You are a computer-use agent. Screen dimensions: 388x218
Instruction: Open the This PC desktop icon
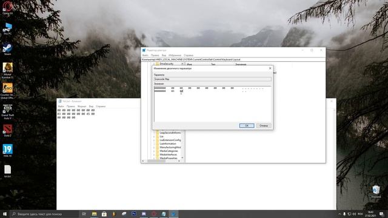(8, 28)
